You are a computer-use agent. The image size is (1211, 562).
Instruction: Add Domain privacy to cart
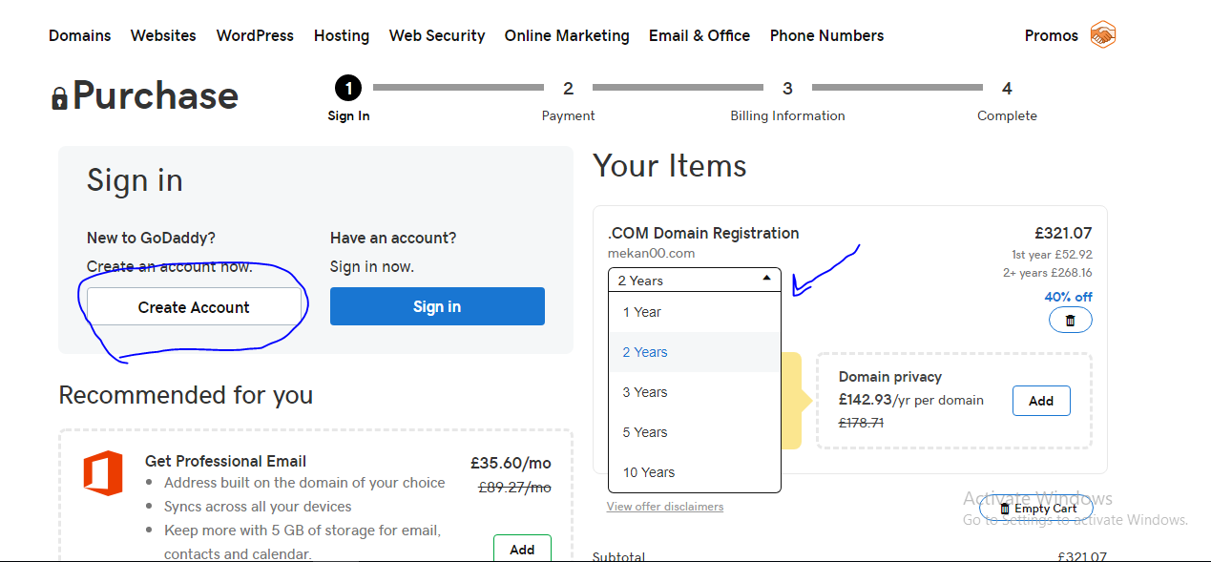coord(1041,401)
